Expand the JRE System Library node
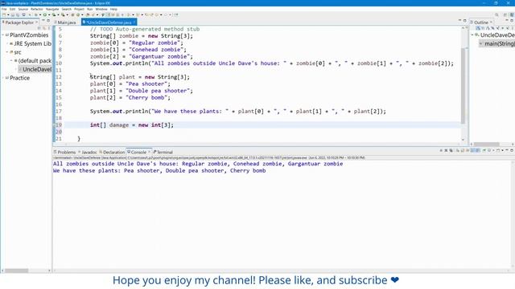515x289 pixels. [x=7, y=43]
